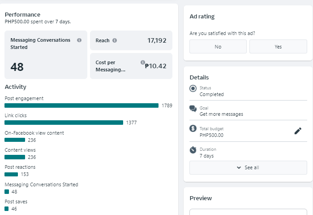Expand details with See all
313x215 pixels.
[248, 167]
